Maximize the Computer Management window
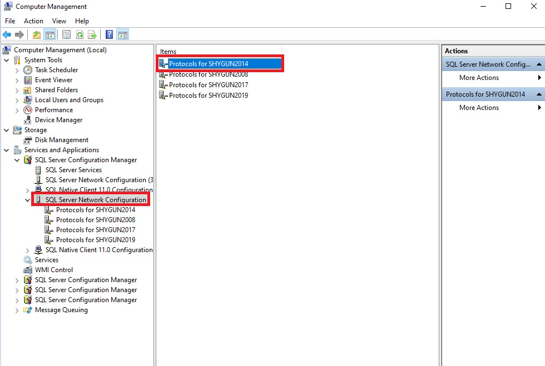This screenshot has height=366, width=545. [x=508, y=6]
